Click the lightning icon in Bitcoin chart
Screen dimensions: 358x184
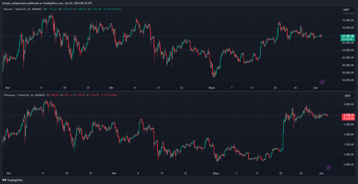(x=322, y=82)
